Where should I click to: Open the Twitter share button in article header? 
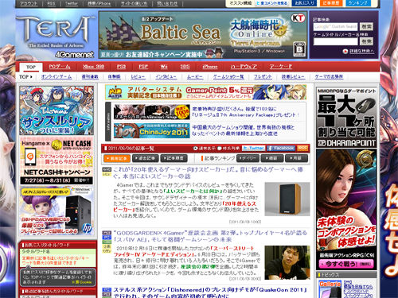(253, 149)
